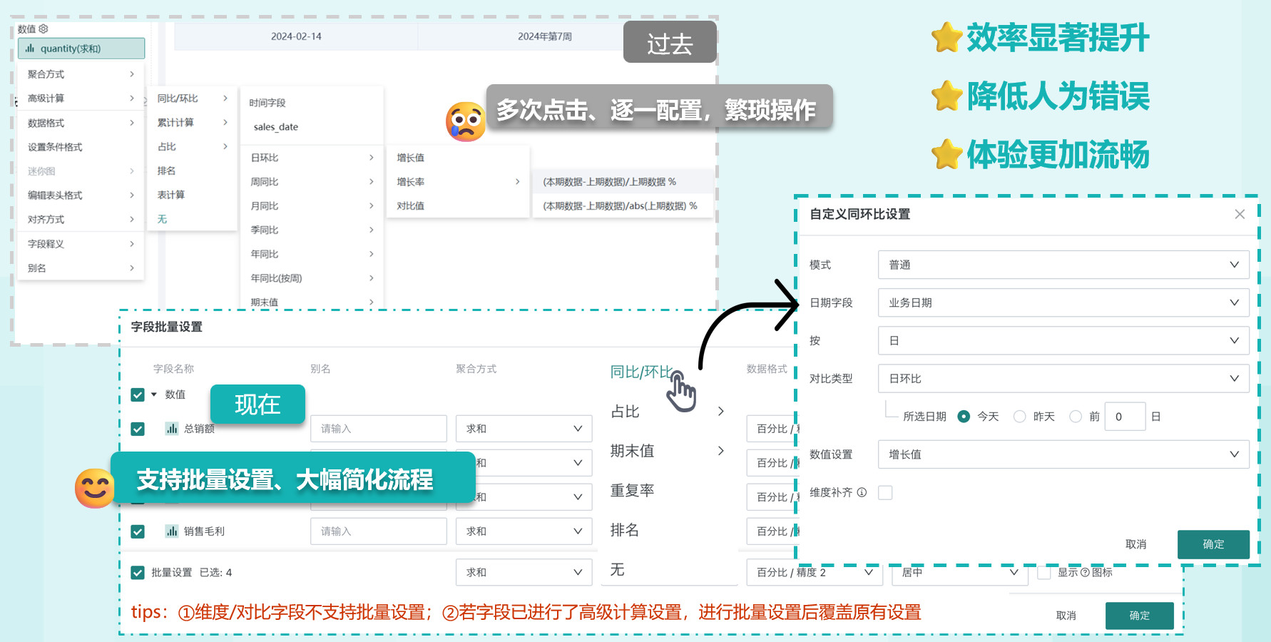Uncheck the 销售毛利 field checkbox
Image resolution: width=1271 pixels, height=642 pixels.
tap(138, 531)
